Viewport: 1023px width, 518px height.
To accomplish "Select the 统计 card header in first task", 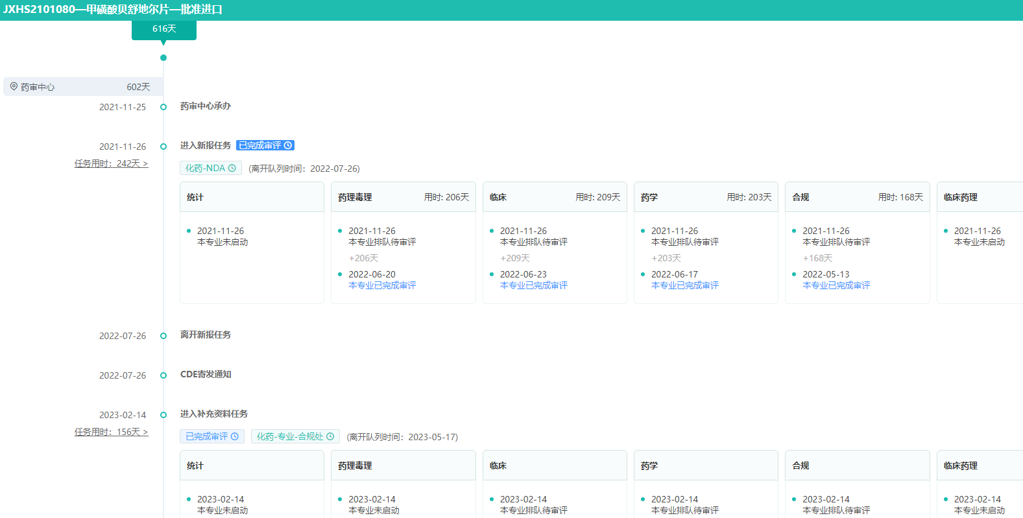I will [x=252, y=197].
